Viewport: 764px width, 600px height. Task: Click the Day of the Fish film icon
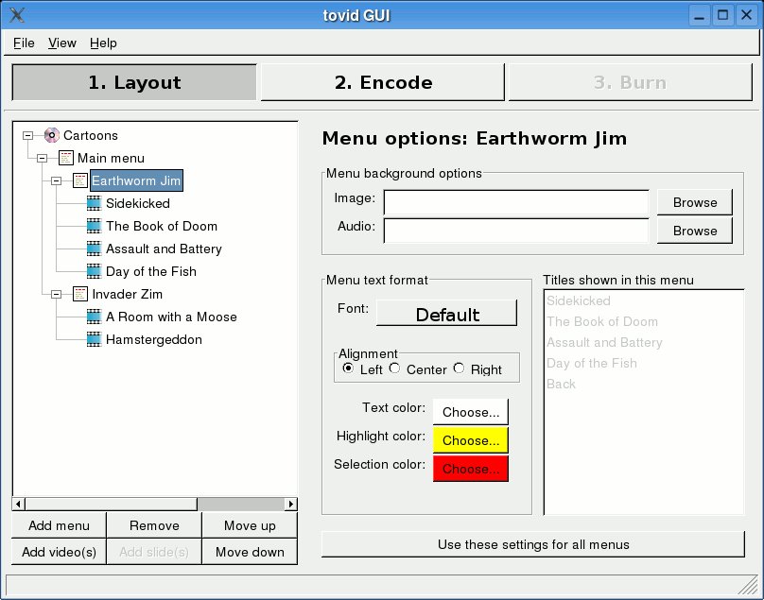(x=94, y=271)
